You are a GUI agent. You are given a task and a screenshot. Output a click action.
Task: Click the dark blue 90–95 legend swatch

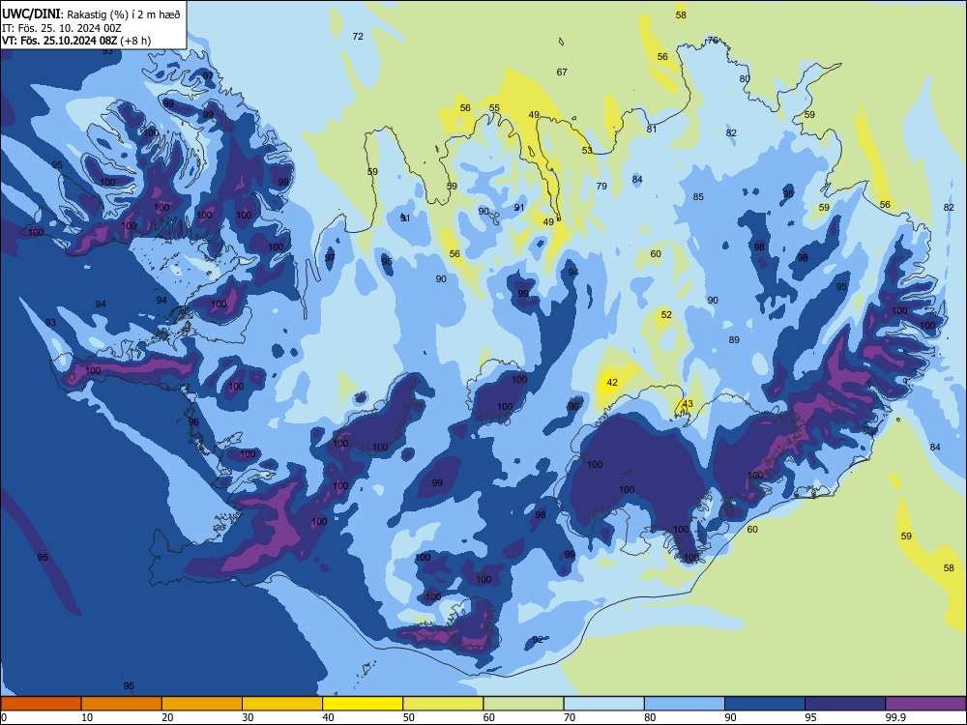point(765,704)
